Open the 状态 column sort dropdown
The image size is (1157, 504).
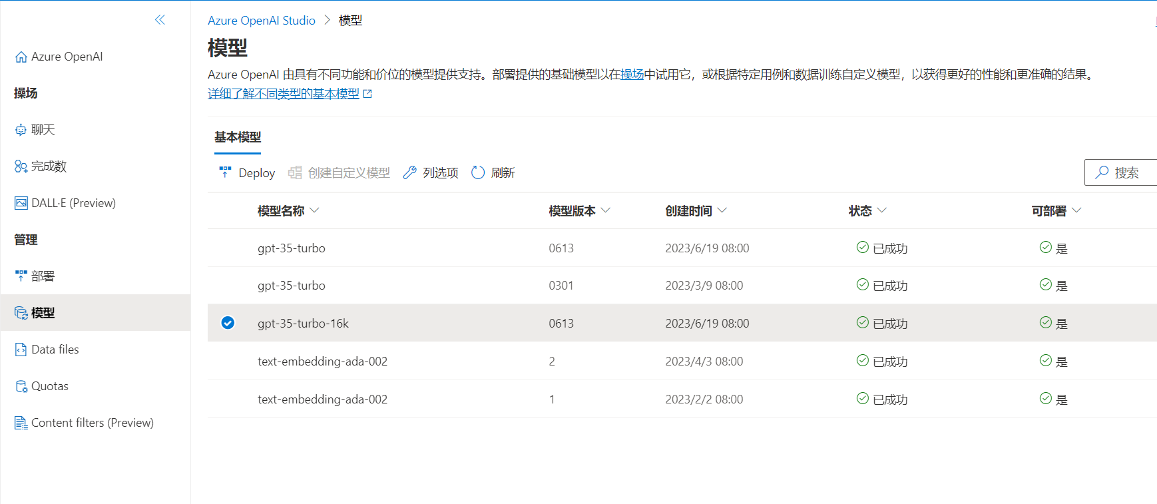click(882, 210)
